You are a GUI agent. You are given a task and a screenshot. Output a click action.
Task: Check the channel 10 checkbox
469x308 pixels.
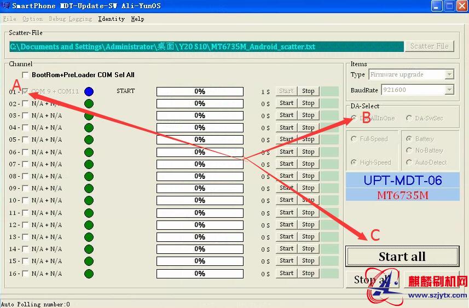(x=25, y=200)
